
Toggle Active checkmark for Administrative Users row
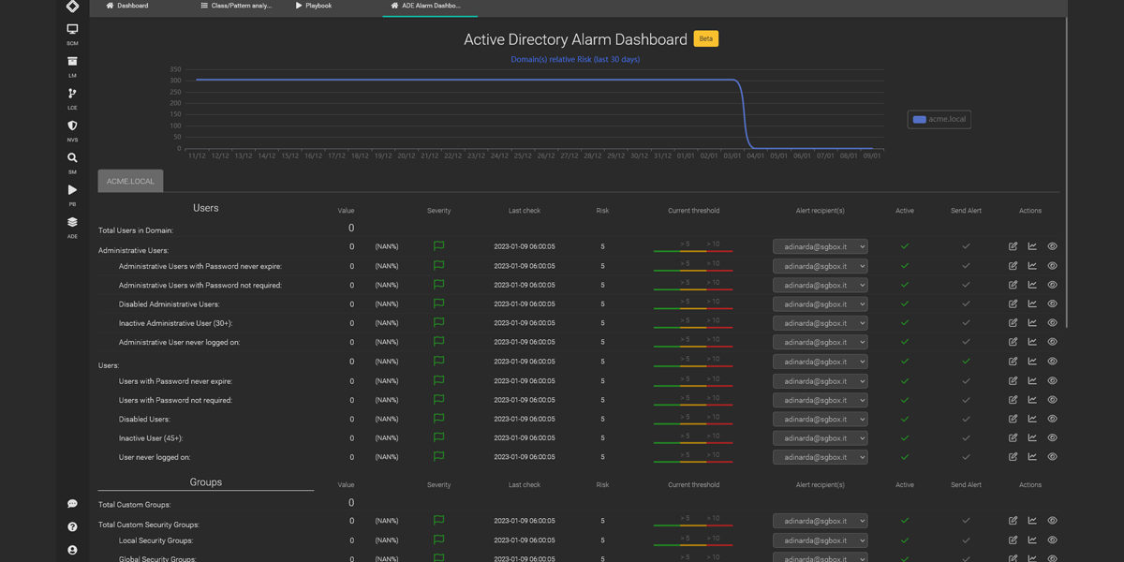click(904, 246)
